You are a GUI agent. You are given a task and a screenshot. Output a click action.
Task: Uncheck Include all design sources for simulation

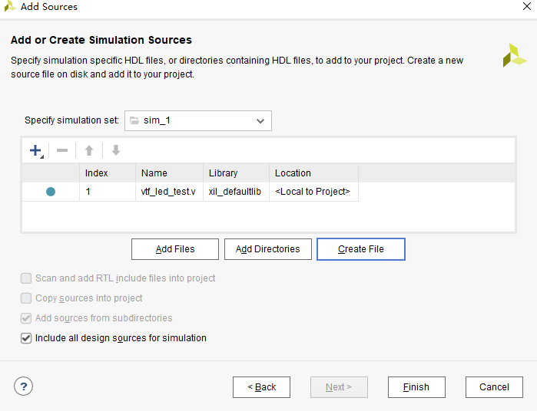[x=26, y=338]
